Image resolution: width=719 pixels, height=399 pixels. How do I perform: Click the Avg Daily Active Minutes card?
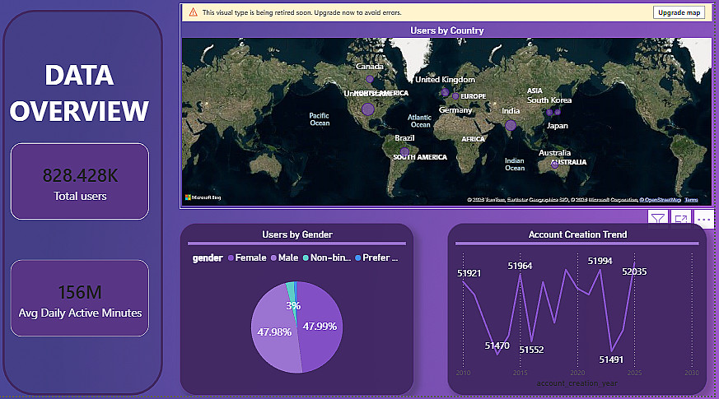click(x=80, y=298)
